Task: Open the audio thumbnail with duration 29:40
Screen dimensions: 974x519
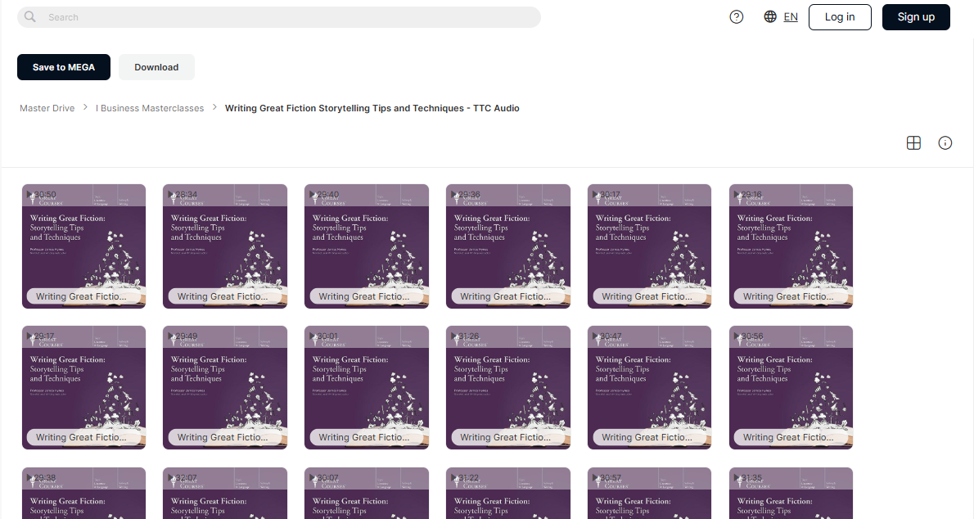Action: (367, 246)
